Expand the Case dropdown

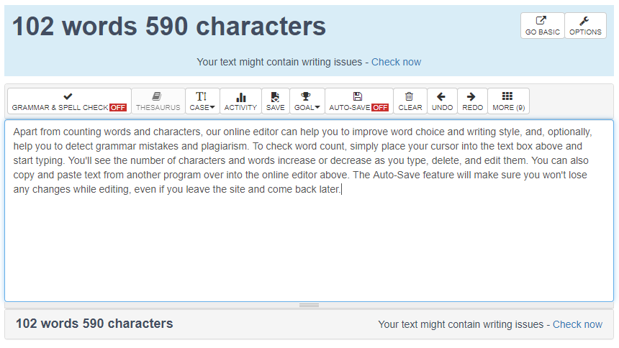pos(202,101)
